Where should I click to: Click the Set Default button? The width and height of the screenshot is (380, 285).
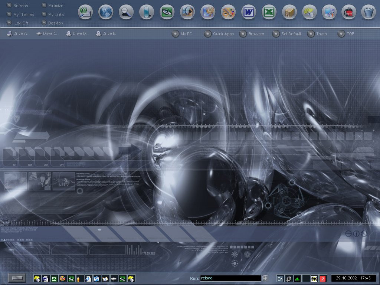pyautogui.click(x=276, y=34)
